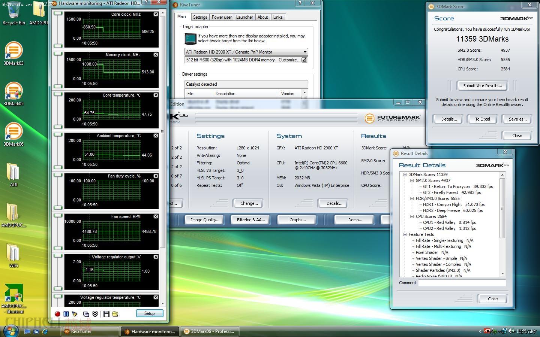Hide the Fan speed RPM graph using its X

(156, 216)
